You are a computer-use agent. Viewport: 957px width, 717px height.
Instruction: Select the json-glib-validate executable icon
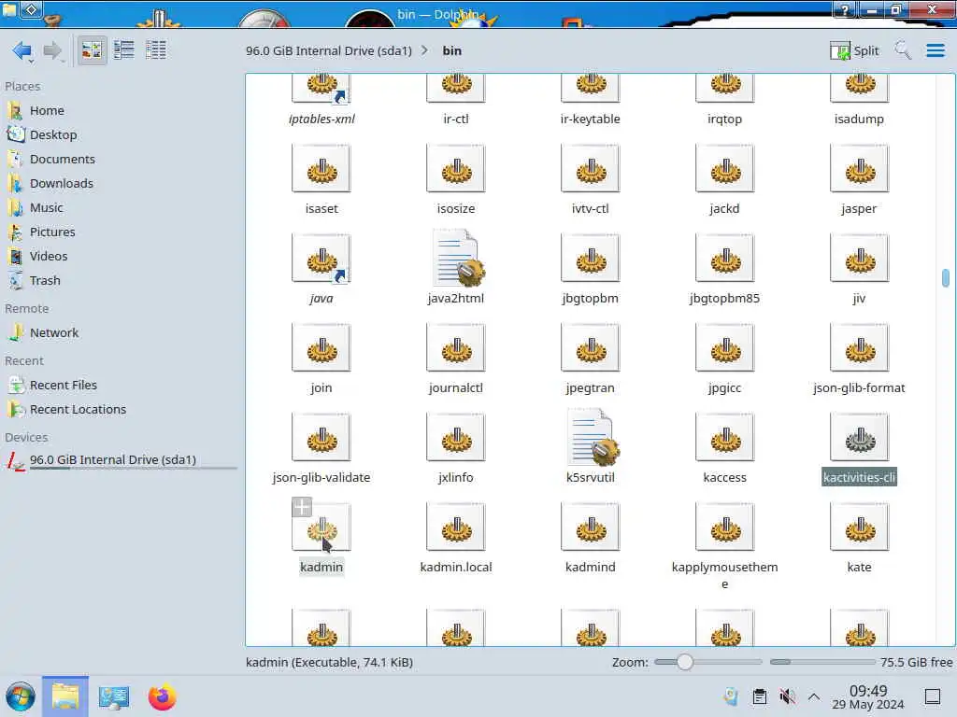(321, 438)
